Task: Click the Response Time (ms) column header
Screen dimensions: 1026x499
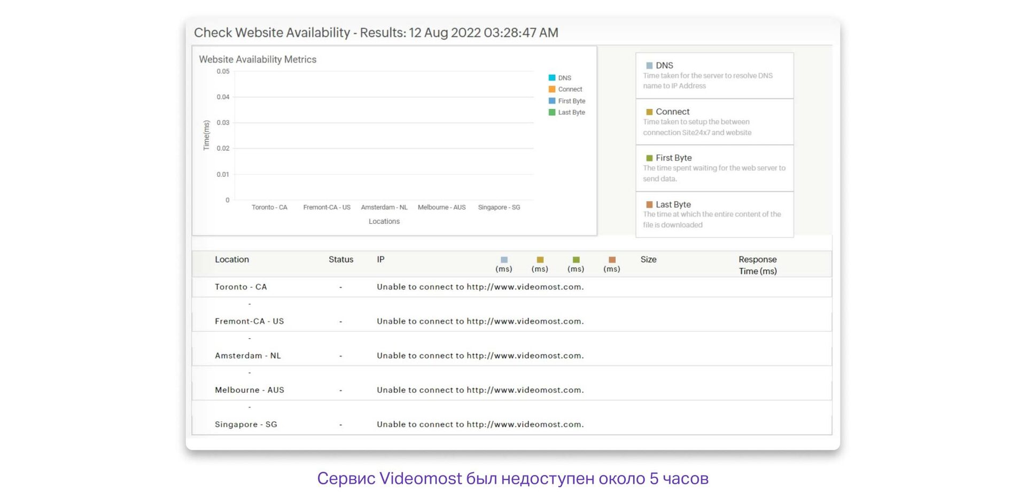Action: pyautogui.click(x=757, y=265)
